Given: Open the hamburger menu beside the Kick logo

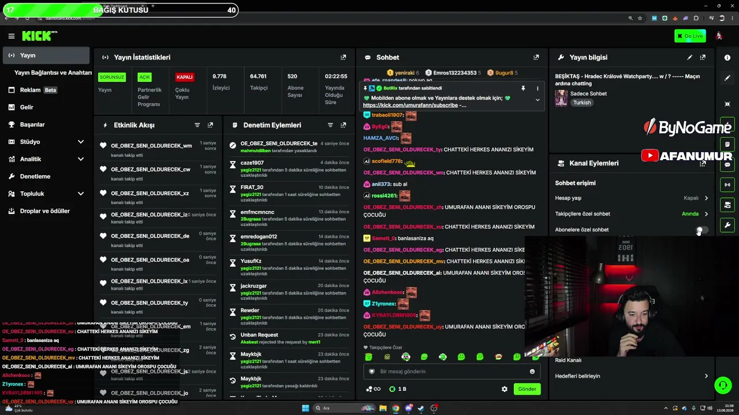Looking at the screenshot, I should [11, 36].
